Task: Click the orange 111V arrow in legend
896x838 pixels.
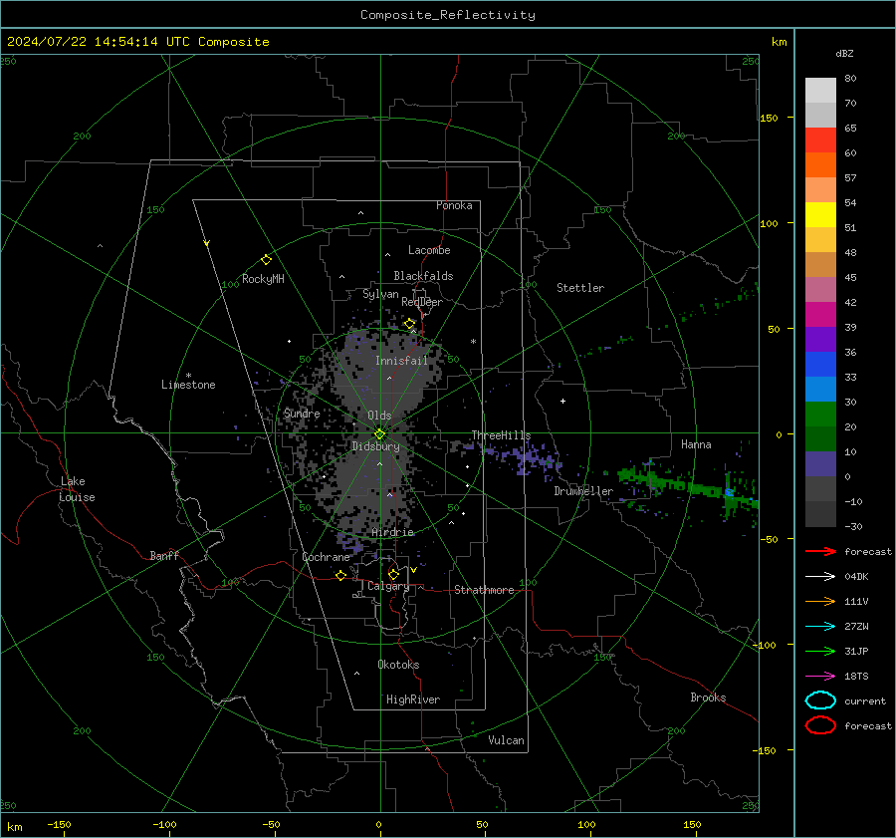Action: point(820,601)
